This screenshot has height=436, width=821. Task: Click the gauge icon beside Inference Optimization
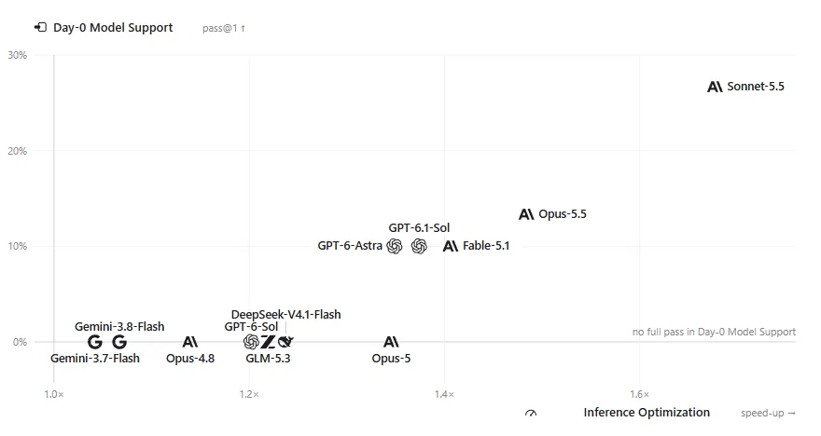(531, 413)
